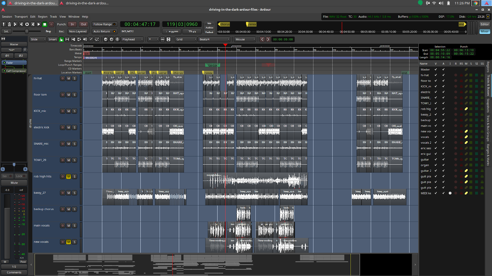Image resolution: width=492 pixels, height=276 pixels.
Task: Unmute the new vocals track
Action: [69, 242]
